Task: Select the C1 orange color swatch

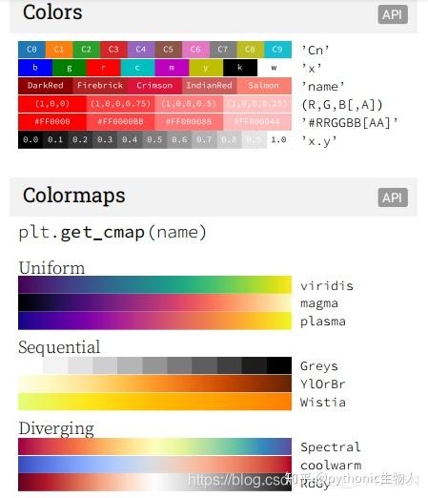Action: point(59,50)
